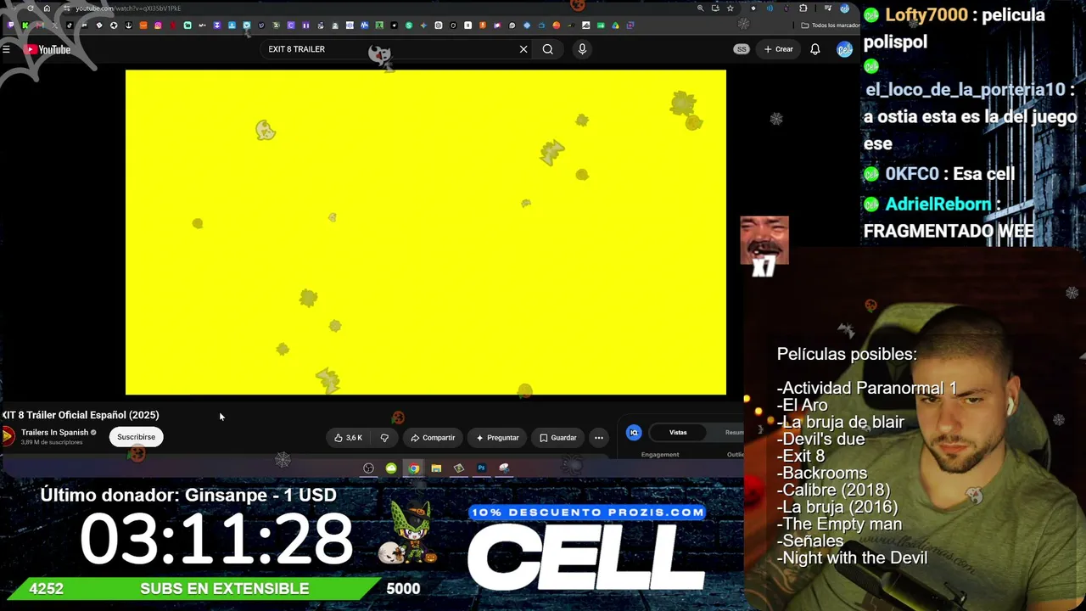Image resolution: width=1086 pixels, height=611 pixels.
Task: Open the account avatar menu
Action: click(x=843, y=49)
